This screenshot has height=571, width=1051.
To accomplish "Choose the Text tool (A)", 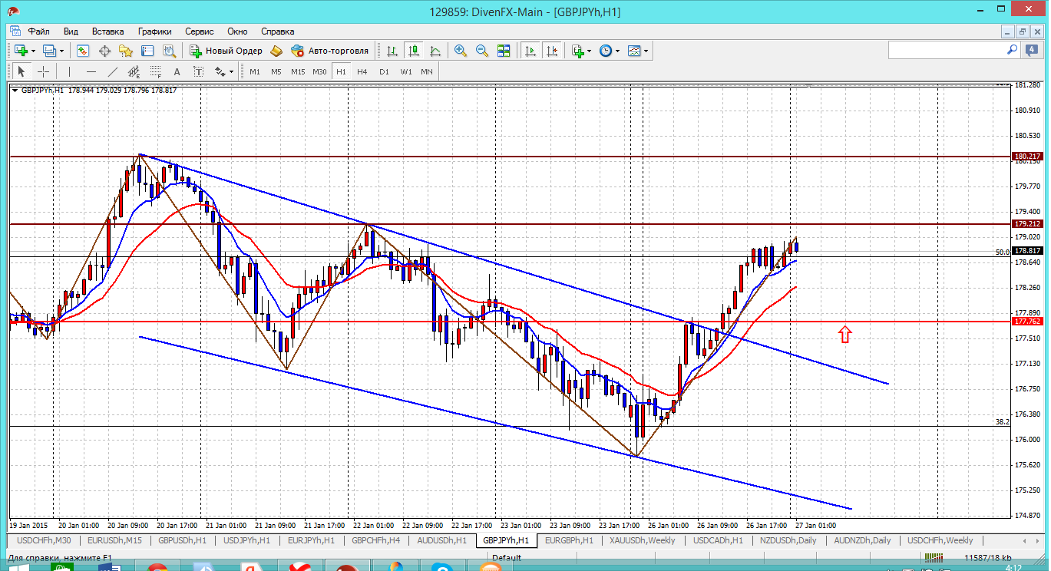I will coord(177,71).
